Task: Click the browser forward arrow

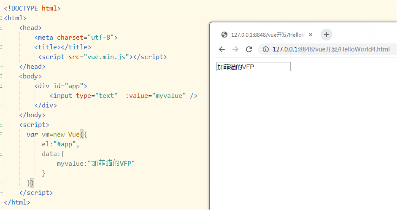Action: click(x=235, y=49)
